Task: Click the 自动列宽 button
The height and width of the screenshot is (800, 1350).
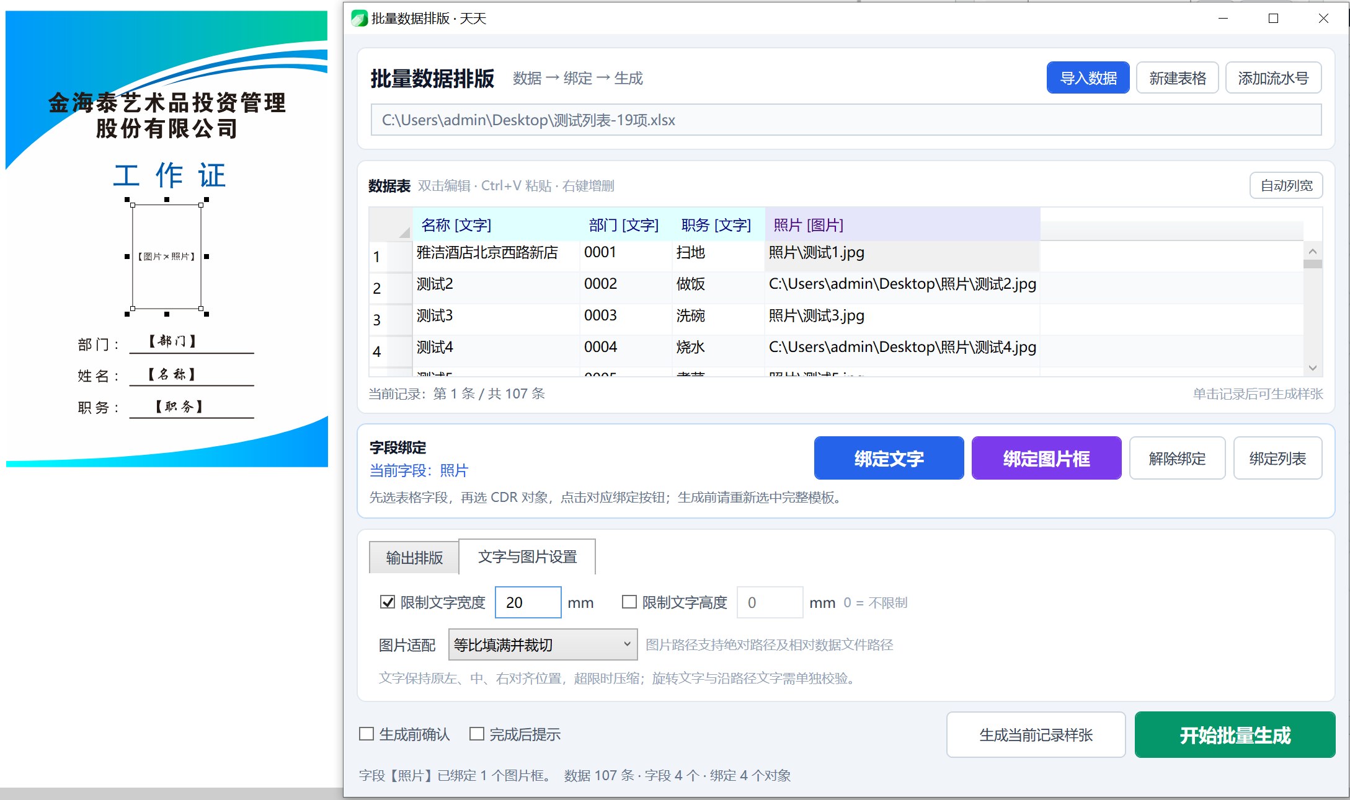Action: [x=1286, y=185]
